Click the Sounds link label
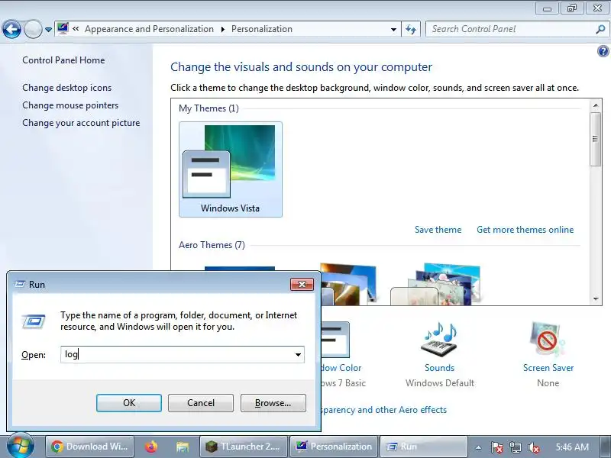Screen dimensions: 611x458 (439, 368)
